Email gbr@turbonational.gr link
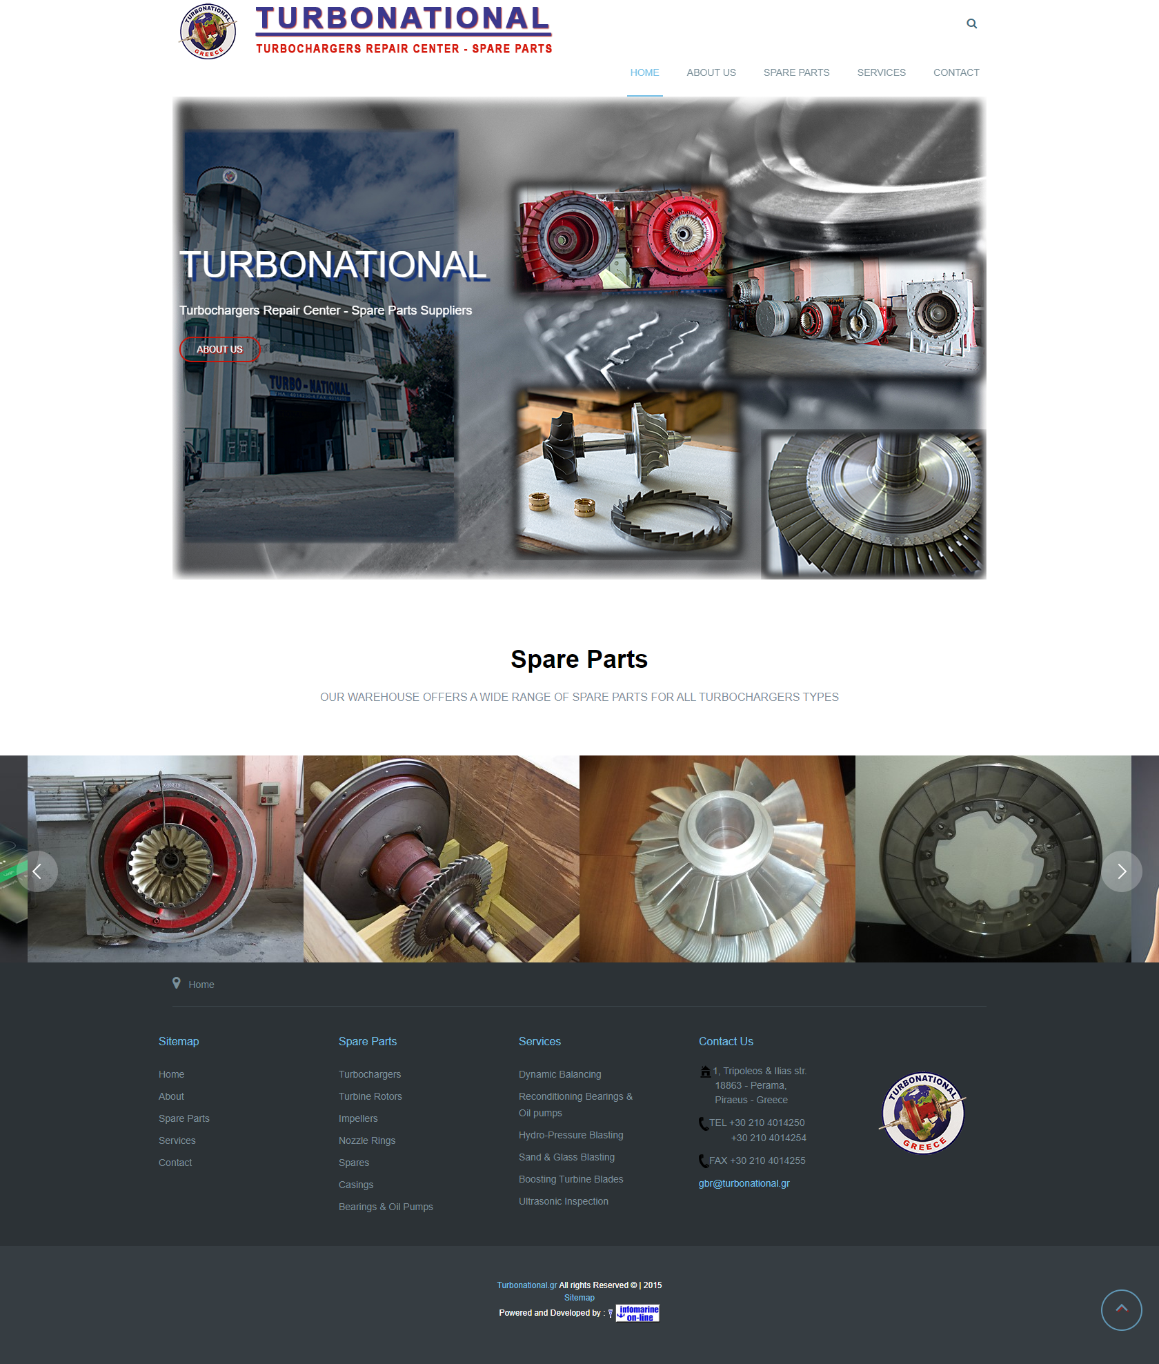This screenshot has height=1364, width=1159. pos(744,1183)
